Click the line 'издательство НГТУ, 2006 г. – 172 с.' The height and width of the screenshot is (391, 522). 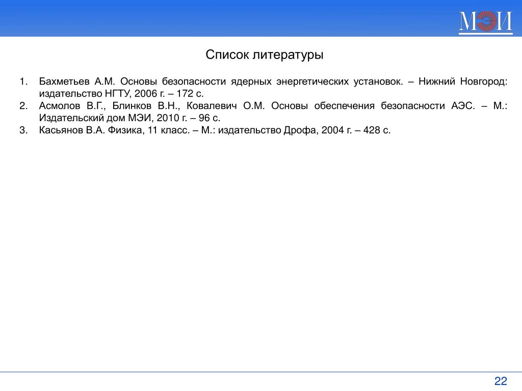pyautogui.click(x=121, y=94)
